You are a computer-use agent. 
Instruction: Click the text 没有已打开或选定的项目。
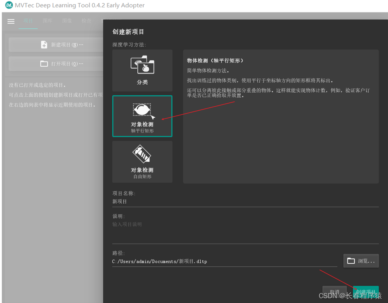click(x=38, y=85)
